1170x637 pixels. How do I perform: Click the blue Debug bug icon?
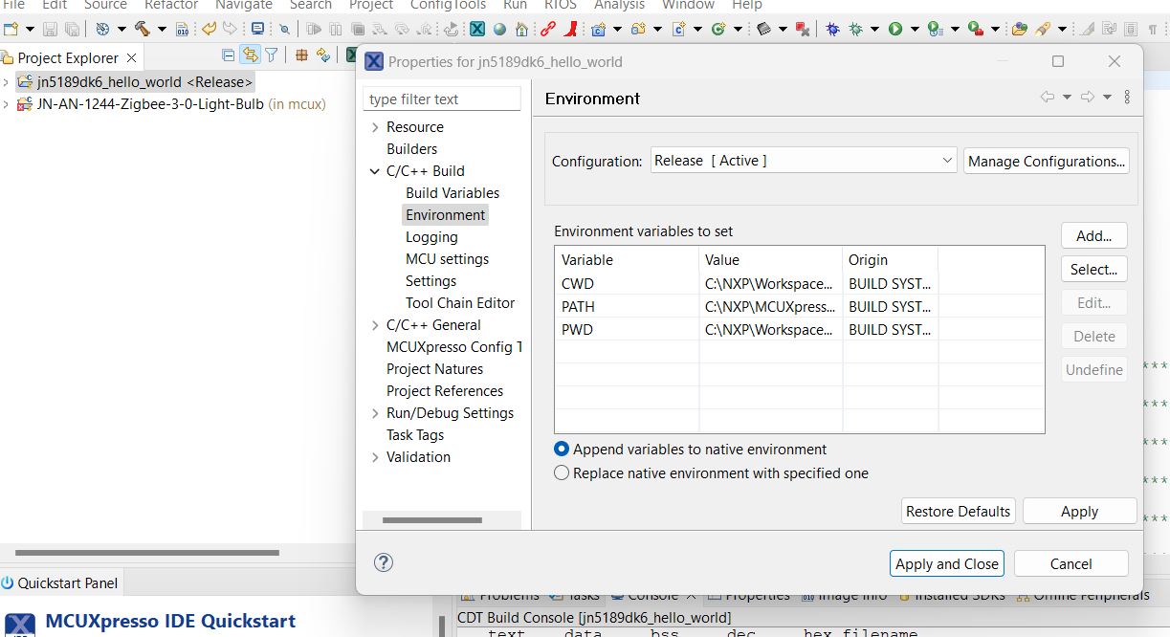point(832,29)
